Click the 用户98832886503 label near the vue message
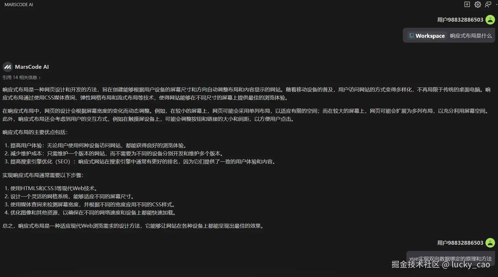The image size is (498, 277). tap(460, 243)
